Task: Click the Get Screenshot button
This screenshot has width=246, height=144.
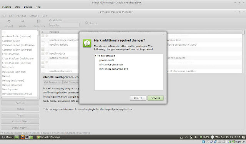Action: [53, 82]
